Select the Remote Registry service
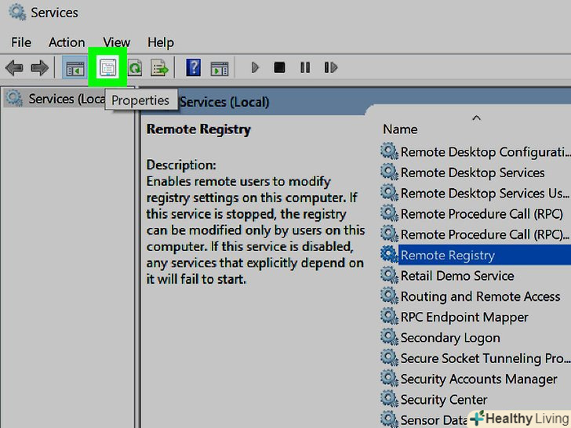This screenshot has height=428, width=571. click(x=447, y=255)
